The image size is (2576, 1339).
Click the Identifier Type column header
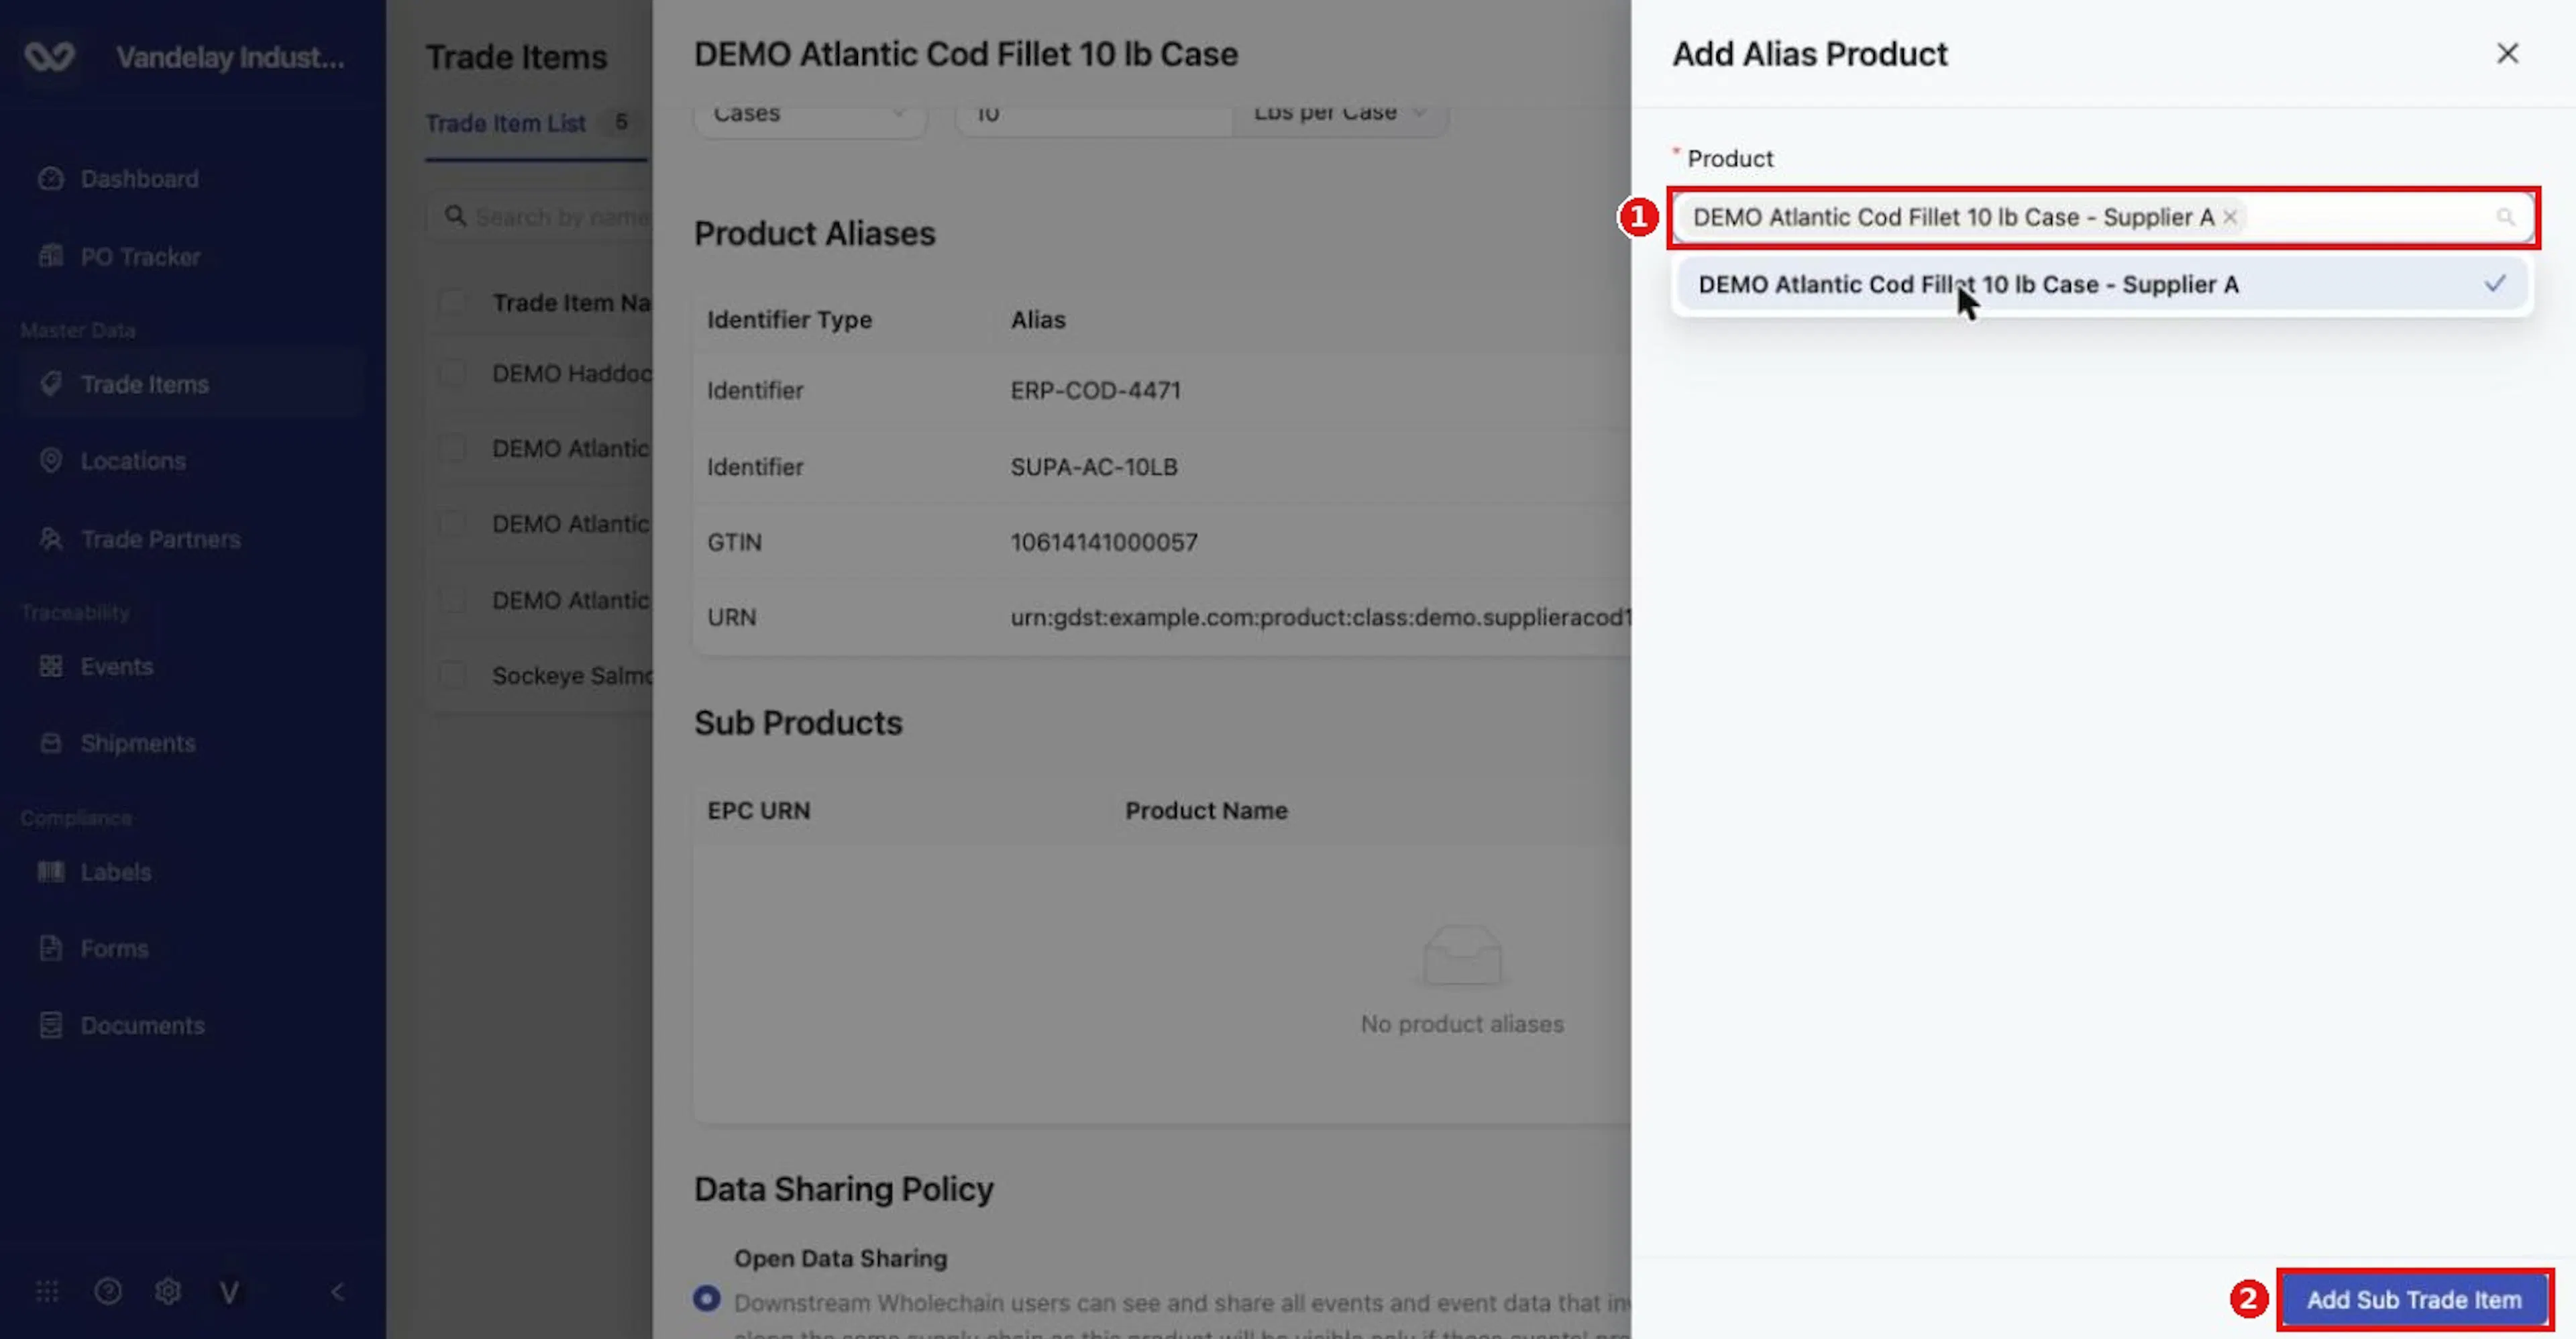[x=789, y=320]
